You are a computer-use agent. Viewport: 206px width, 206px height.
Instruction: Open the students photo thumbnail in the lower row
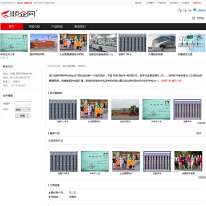click(x=188, y=161)
